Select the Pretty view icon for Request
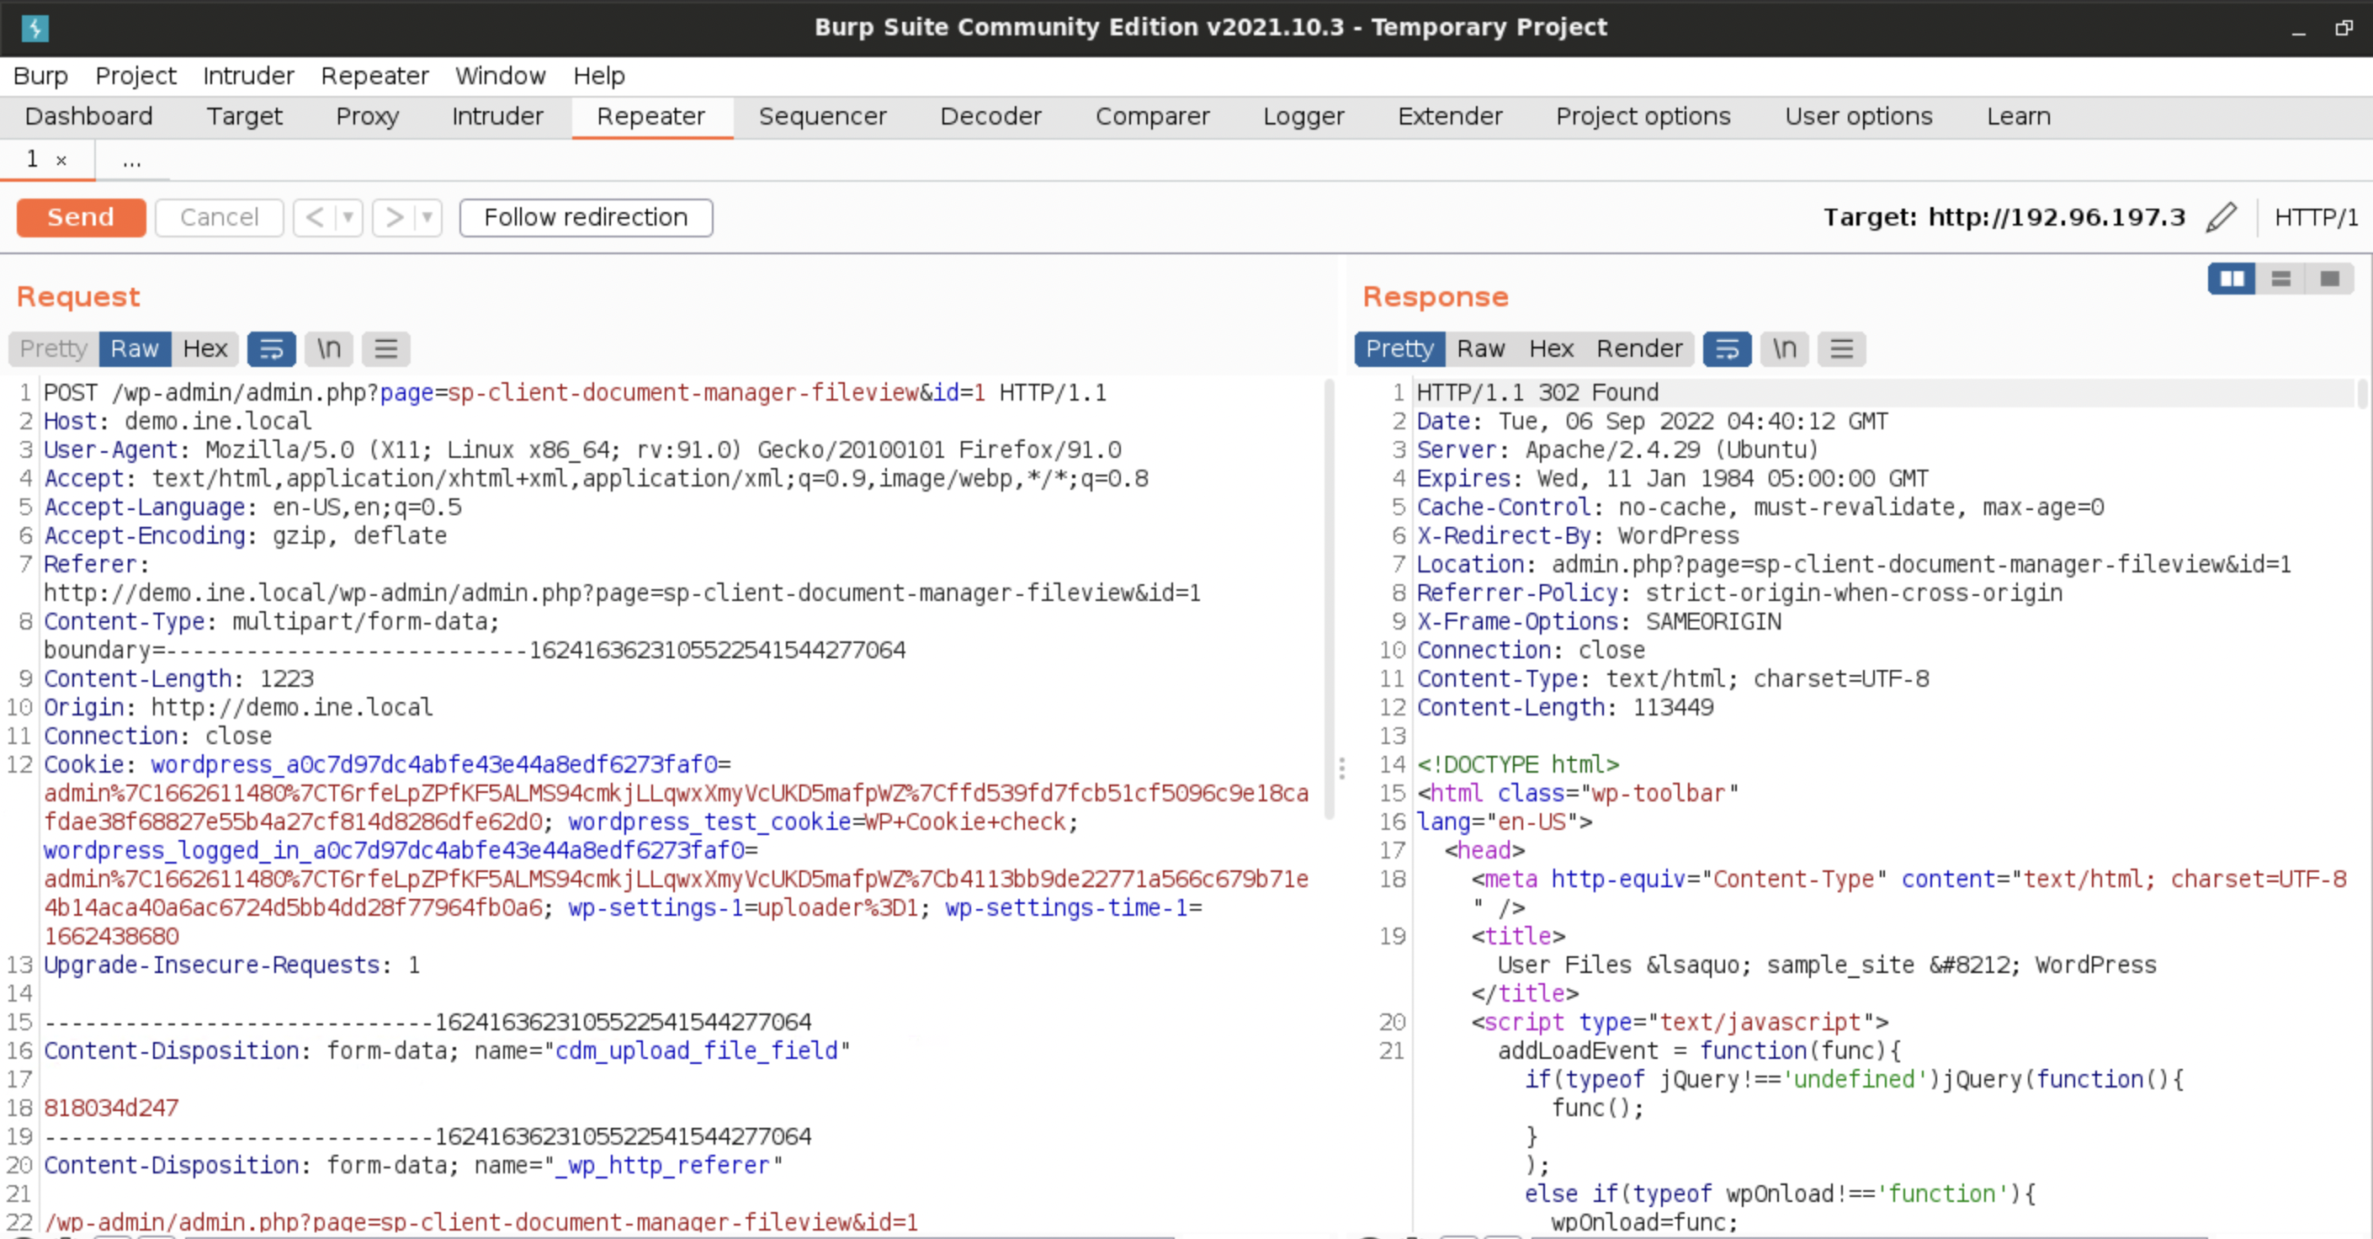The image size is (2373, 1239). [x=53, y=348]
